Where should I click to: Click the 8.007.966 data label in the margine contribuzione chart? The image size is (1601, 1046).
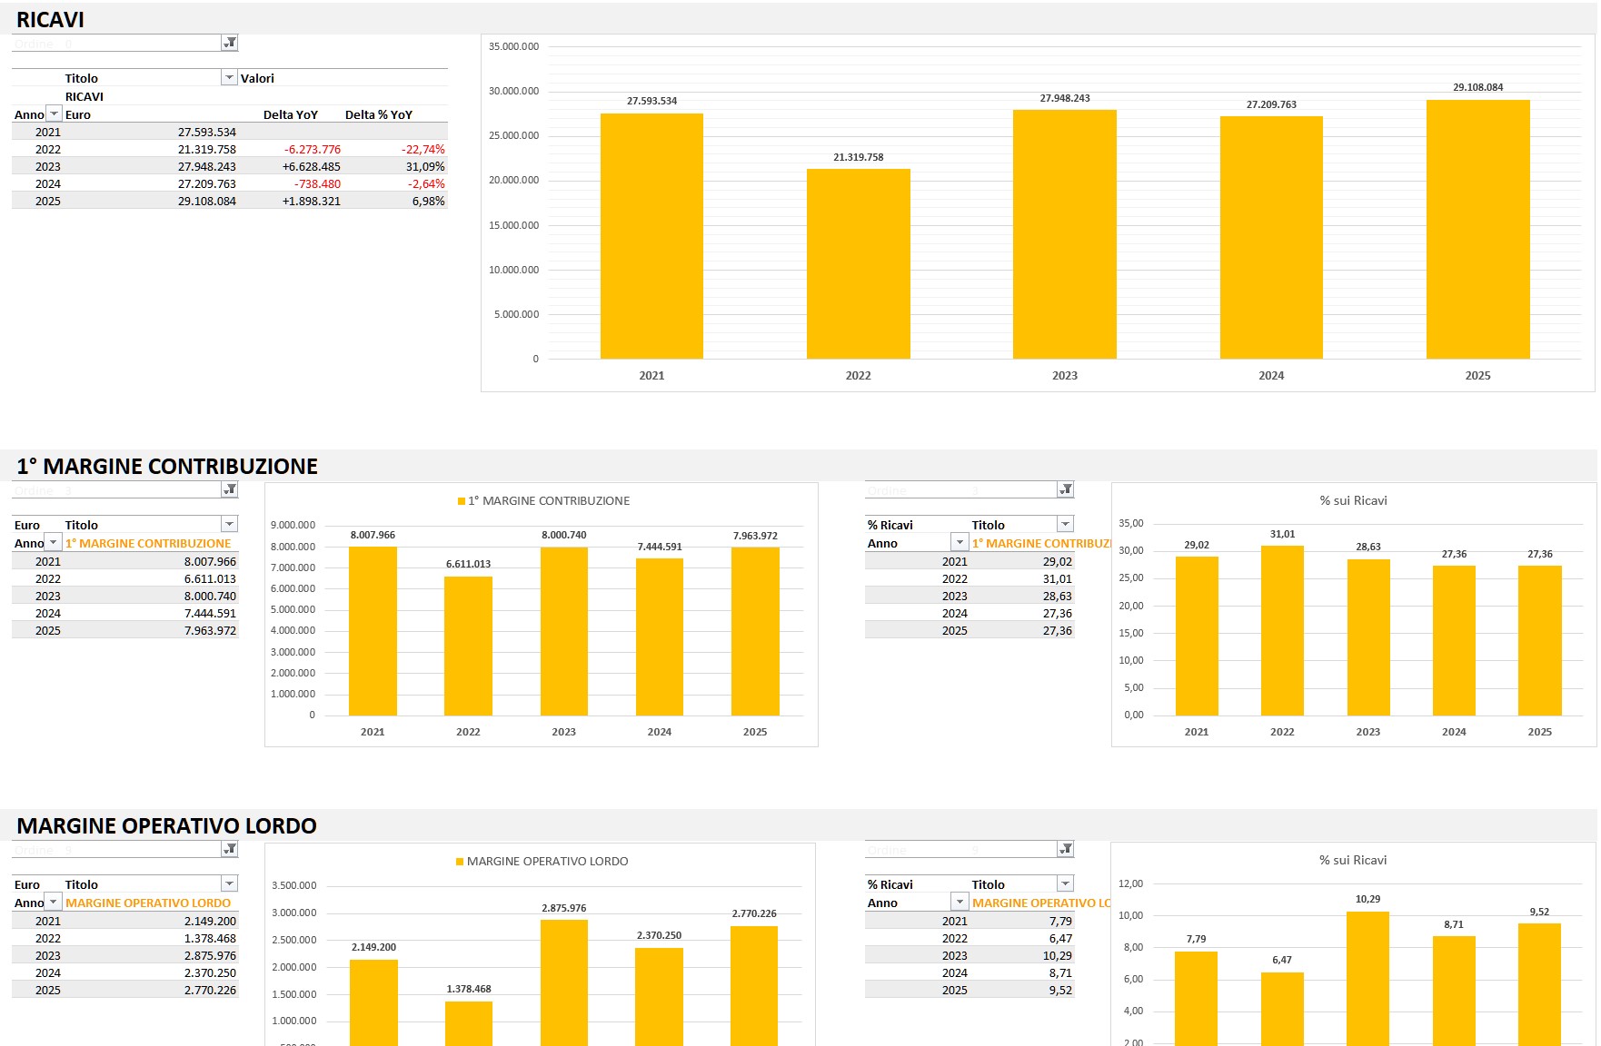tap(373, 535)
